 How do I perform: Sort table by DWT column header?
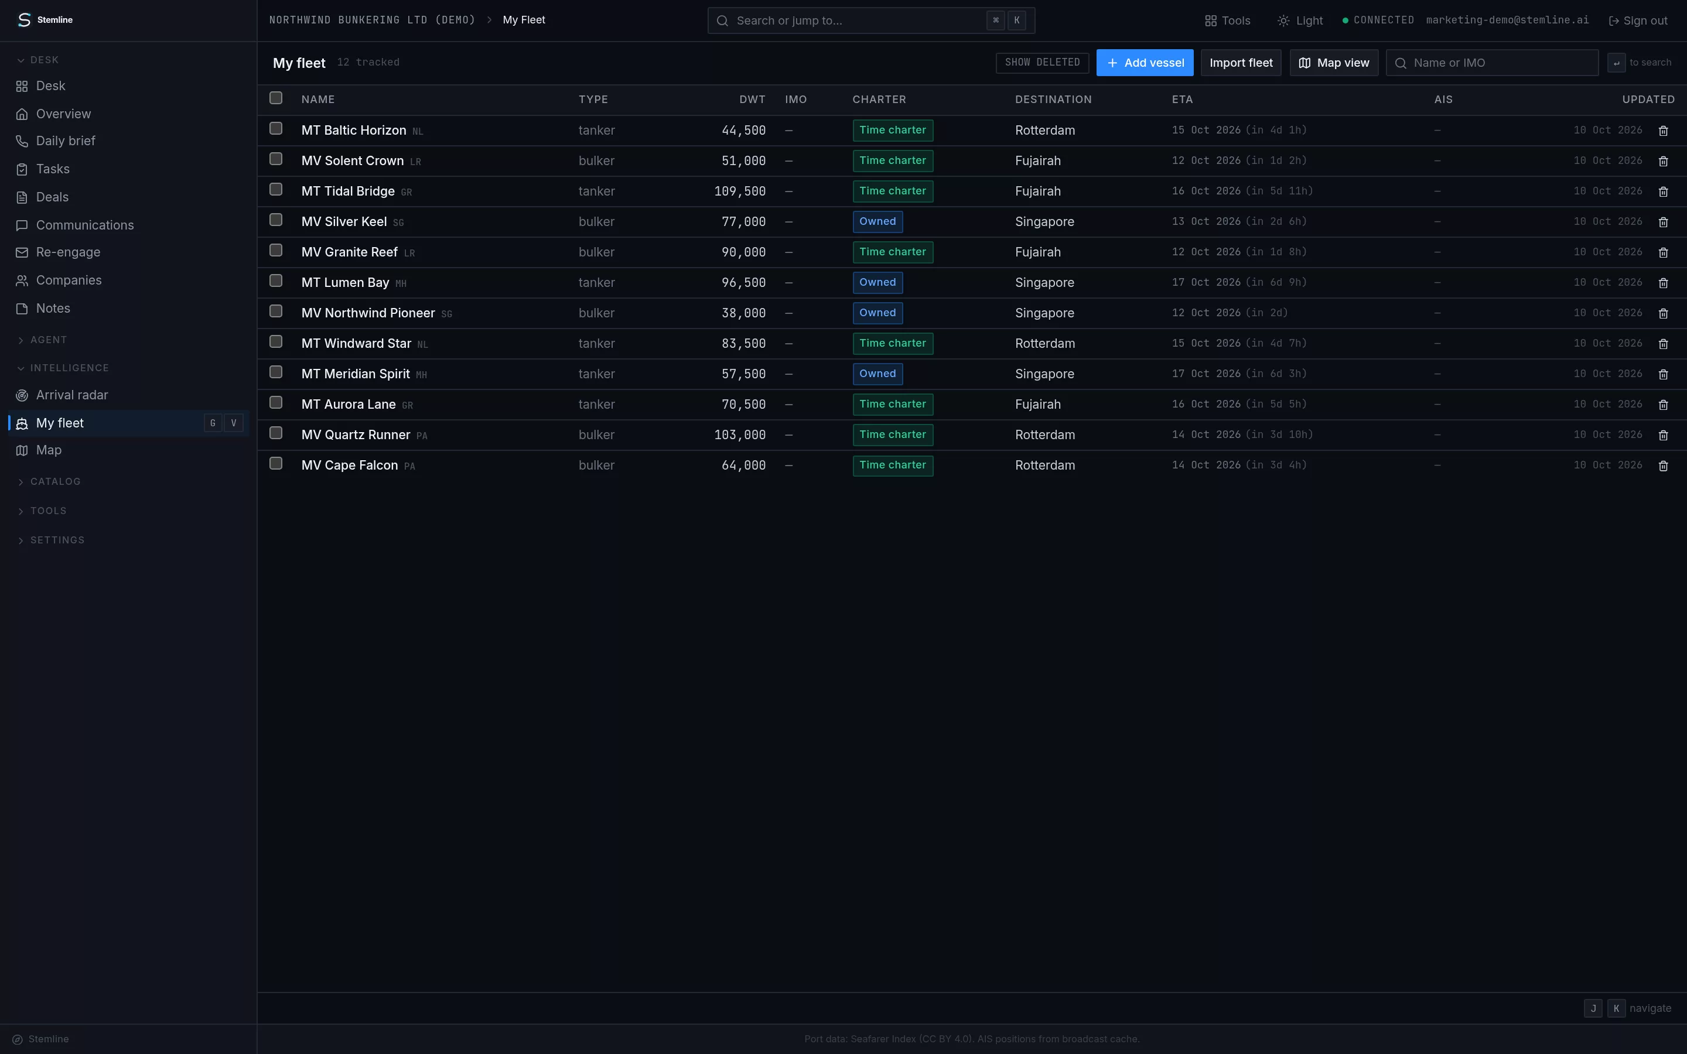pyautogui.click(x=752, y=100)
